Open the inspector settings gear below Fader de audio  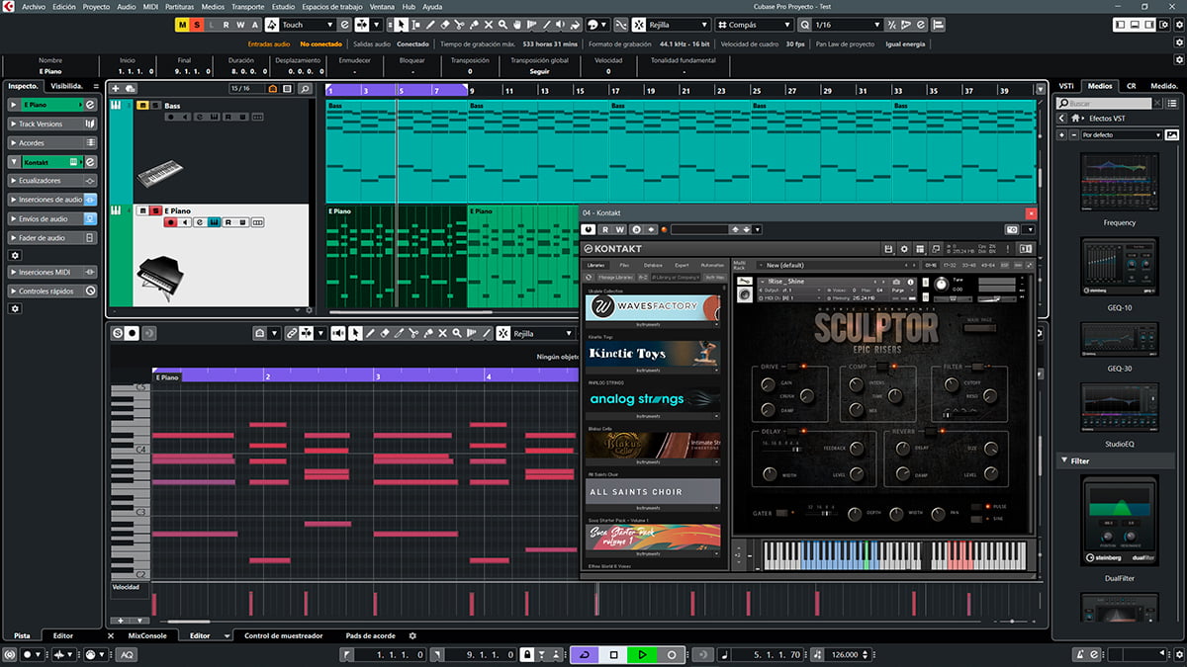pyautogui.click(x=15, y=255)
